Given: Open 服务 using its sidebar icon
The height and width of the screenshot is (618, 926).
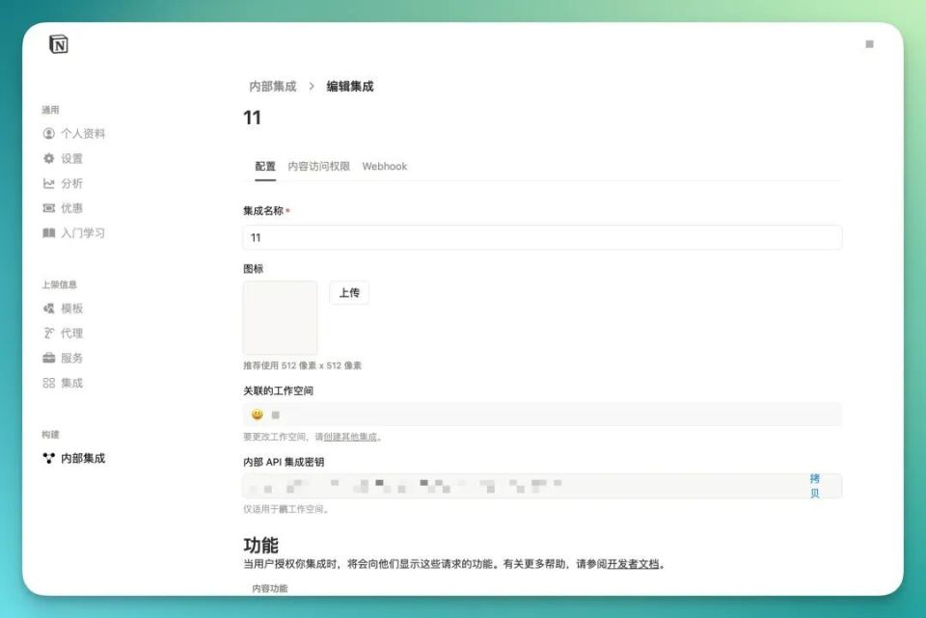Looking at the screenshot, I should 48,357.
